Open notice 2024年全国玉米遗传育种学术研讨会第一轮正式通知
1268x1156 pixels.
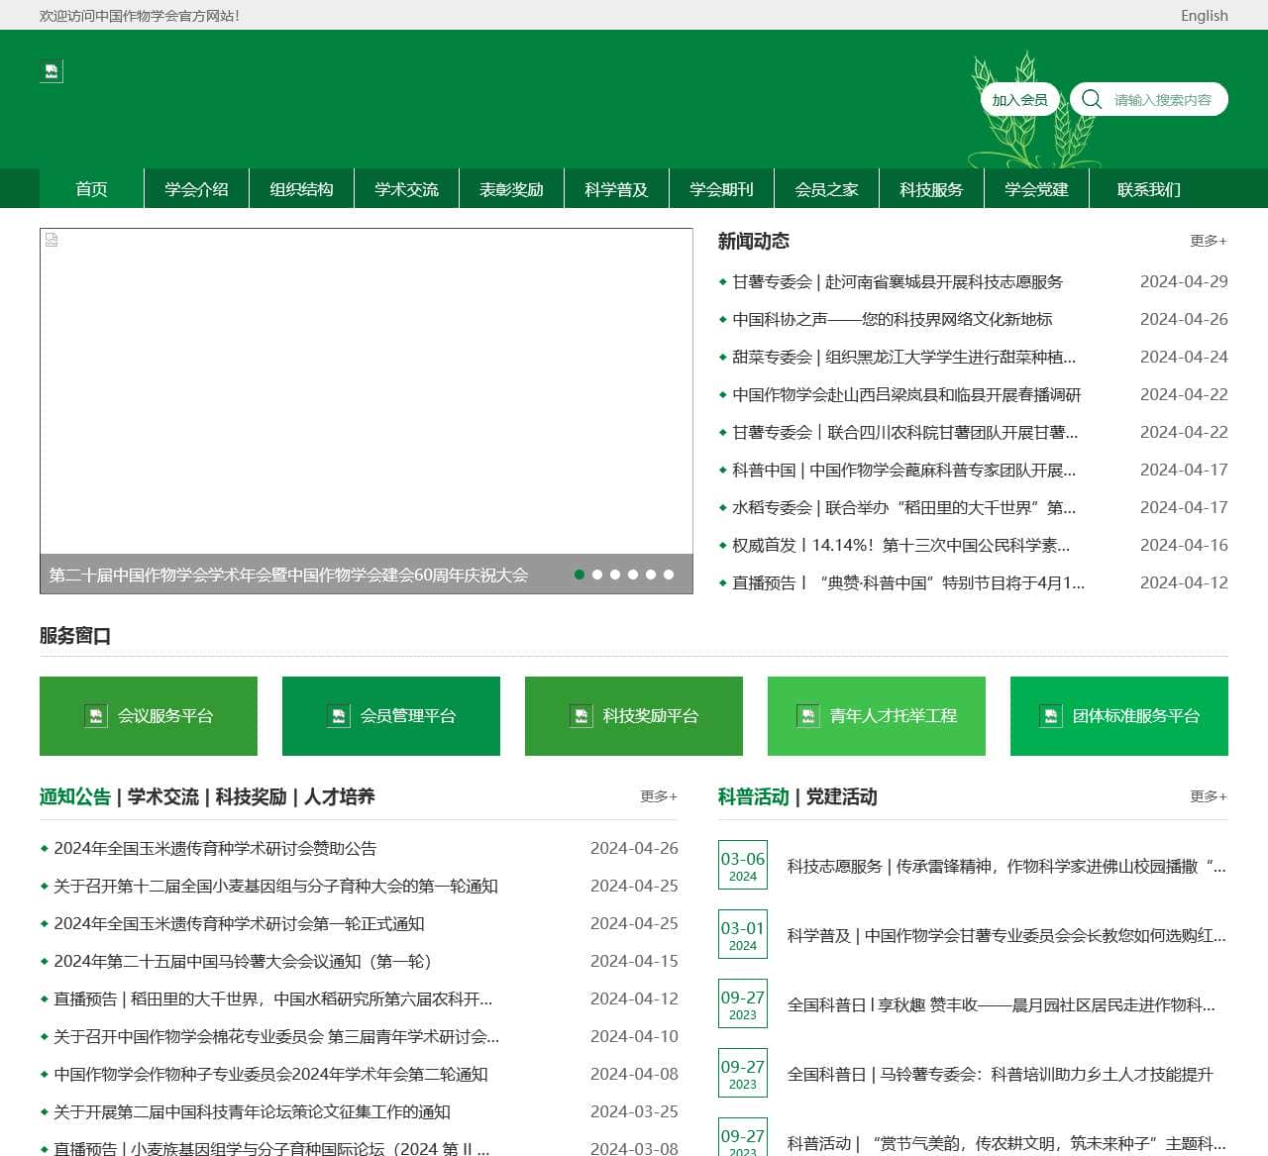[x=239, y=923]
